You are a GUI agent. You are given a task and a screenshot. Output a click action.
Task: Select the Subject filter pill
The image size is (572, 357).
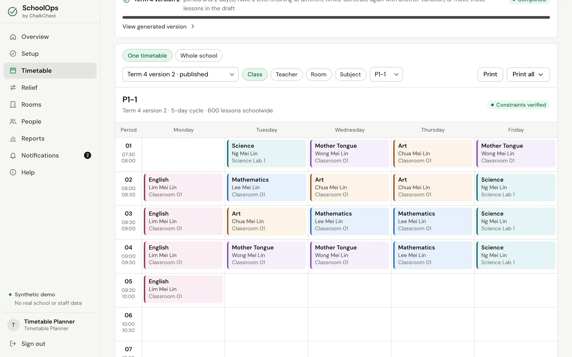(x=350, y=74)
